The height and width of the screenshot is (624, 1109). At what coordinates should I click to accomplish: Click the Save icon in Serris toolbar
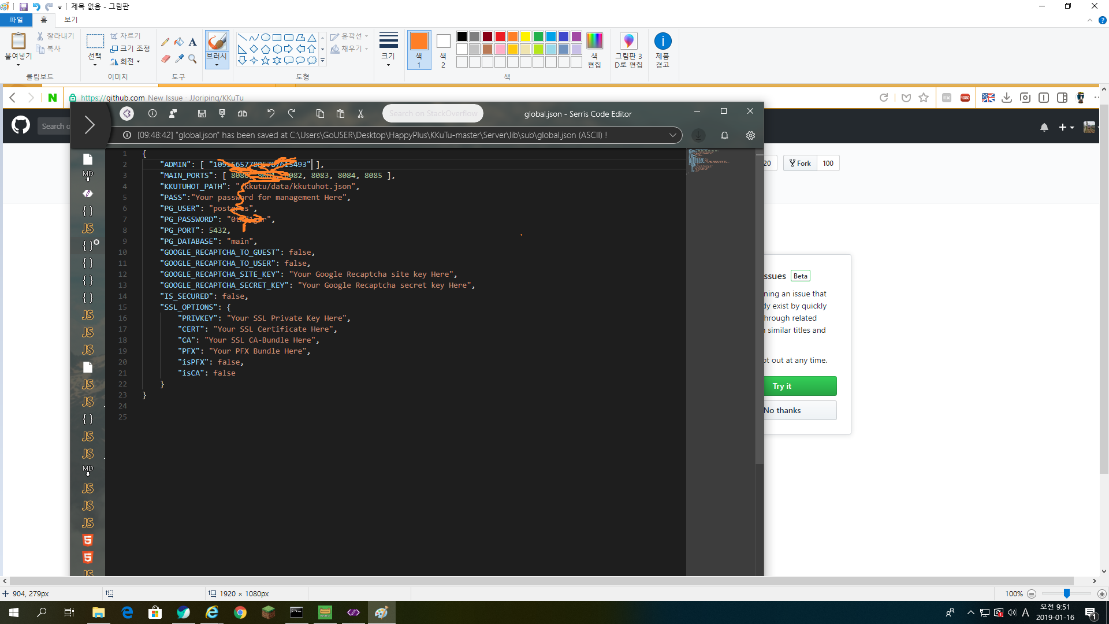(x=202, y=114)
